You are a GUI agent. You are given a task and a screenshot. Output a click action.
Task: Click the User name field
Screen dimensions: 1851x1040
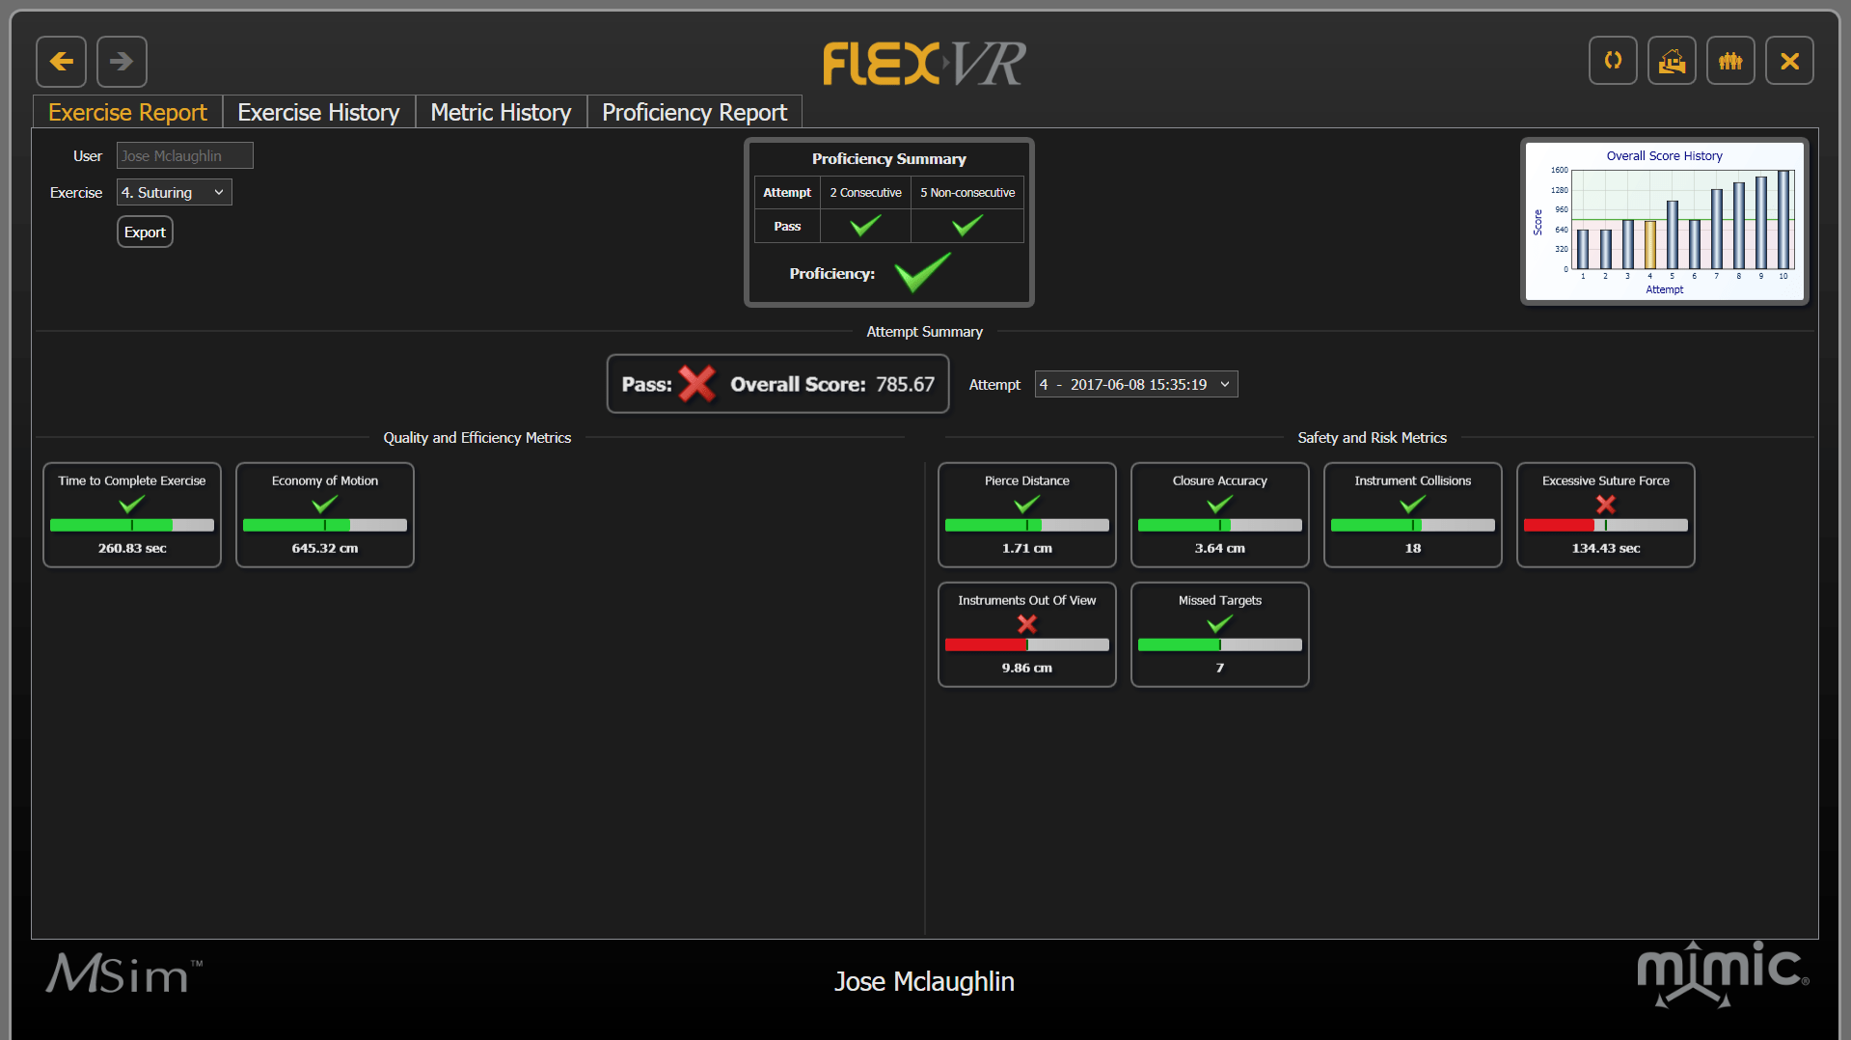coord(185,155)
